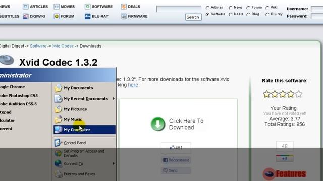Select the Wiki search radio button
323x181 pixels.
tap(267, 8)
